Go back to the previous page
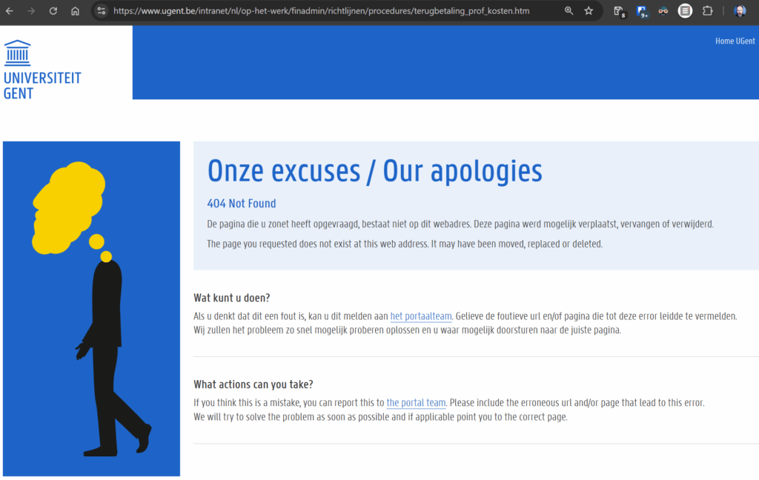 click(x=9, y=10)
